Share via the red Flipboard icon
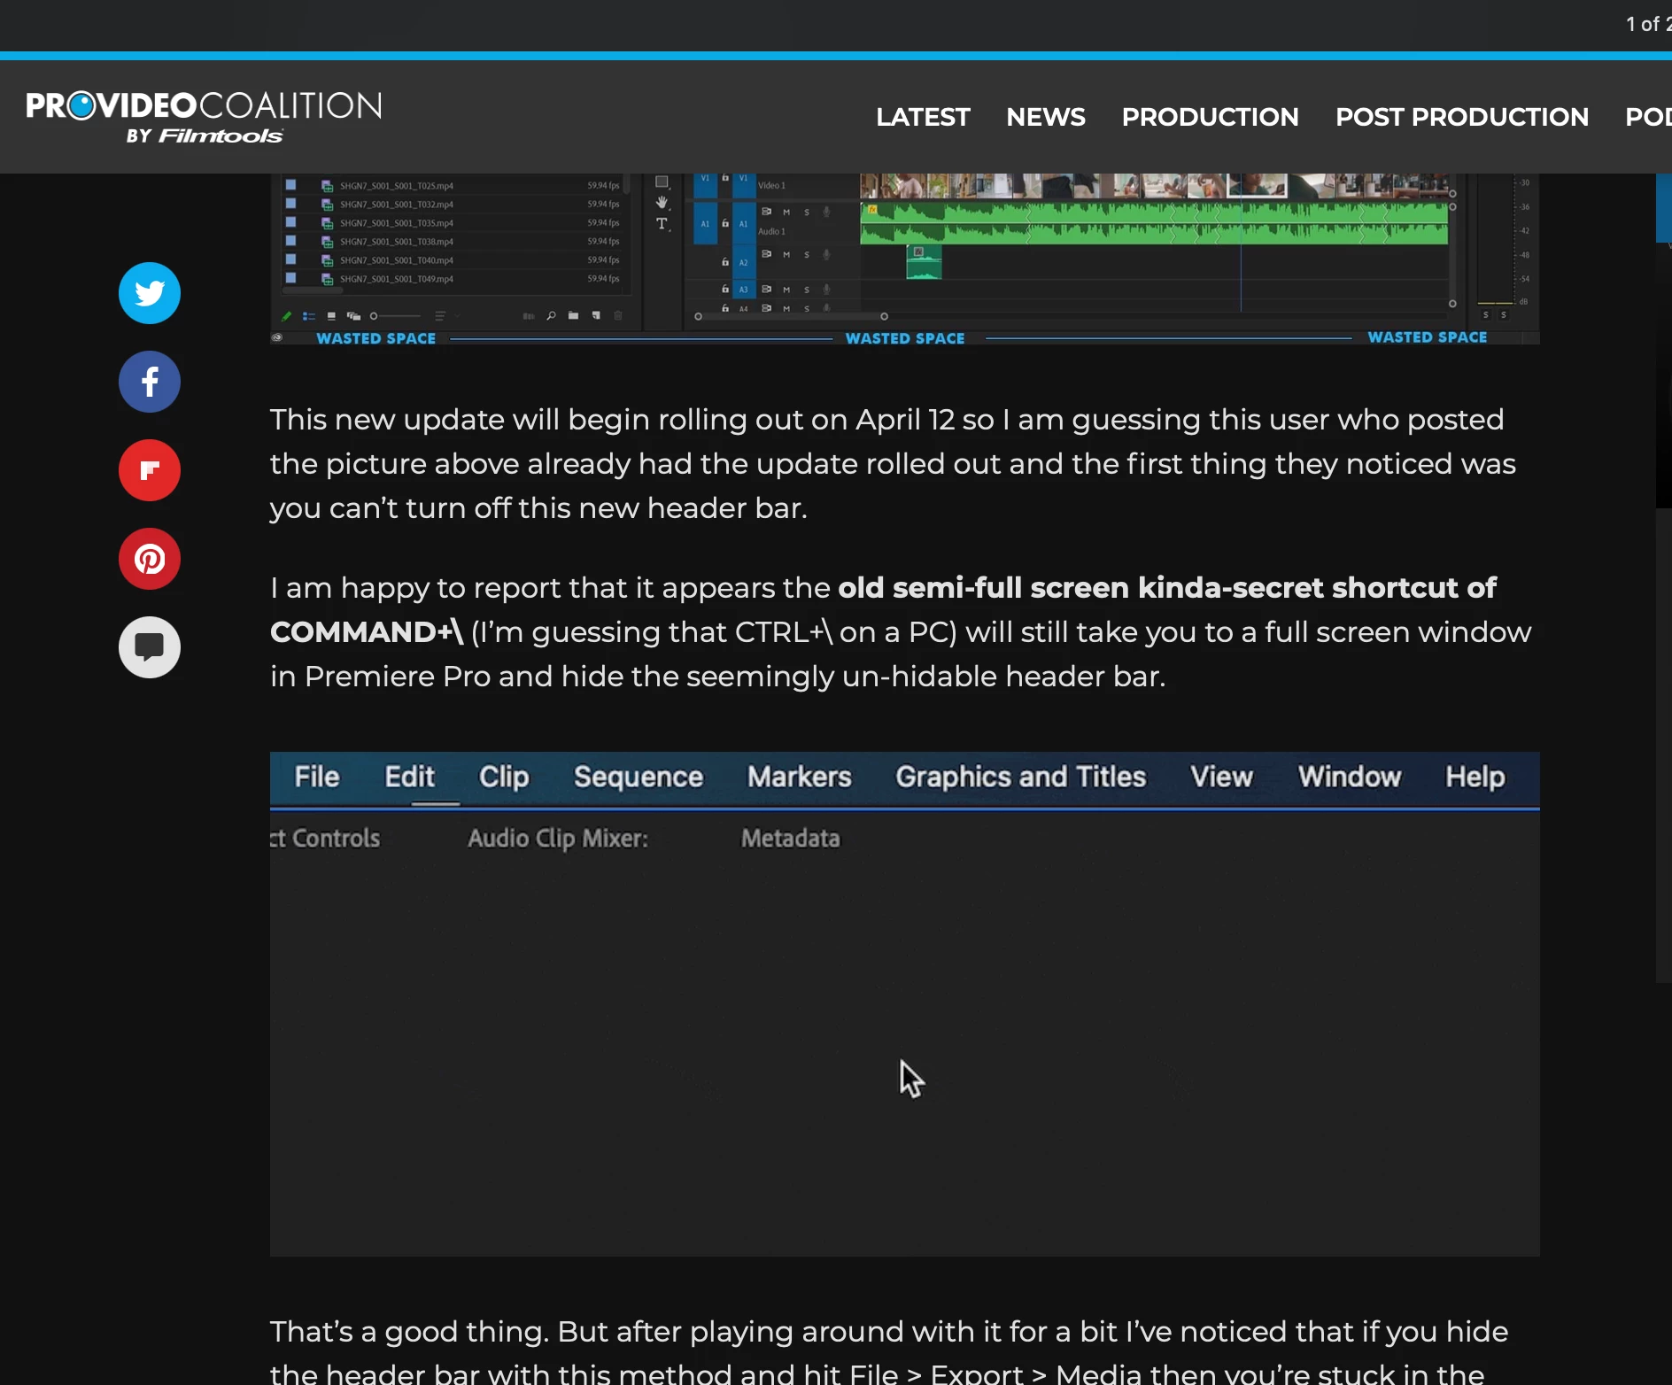 [x=150, y=470]
